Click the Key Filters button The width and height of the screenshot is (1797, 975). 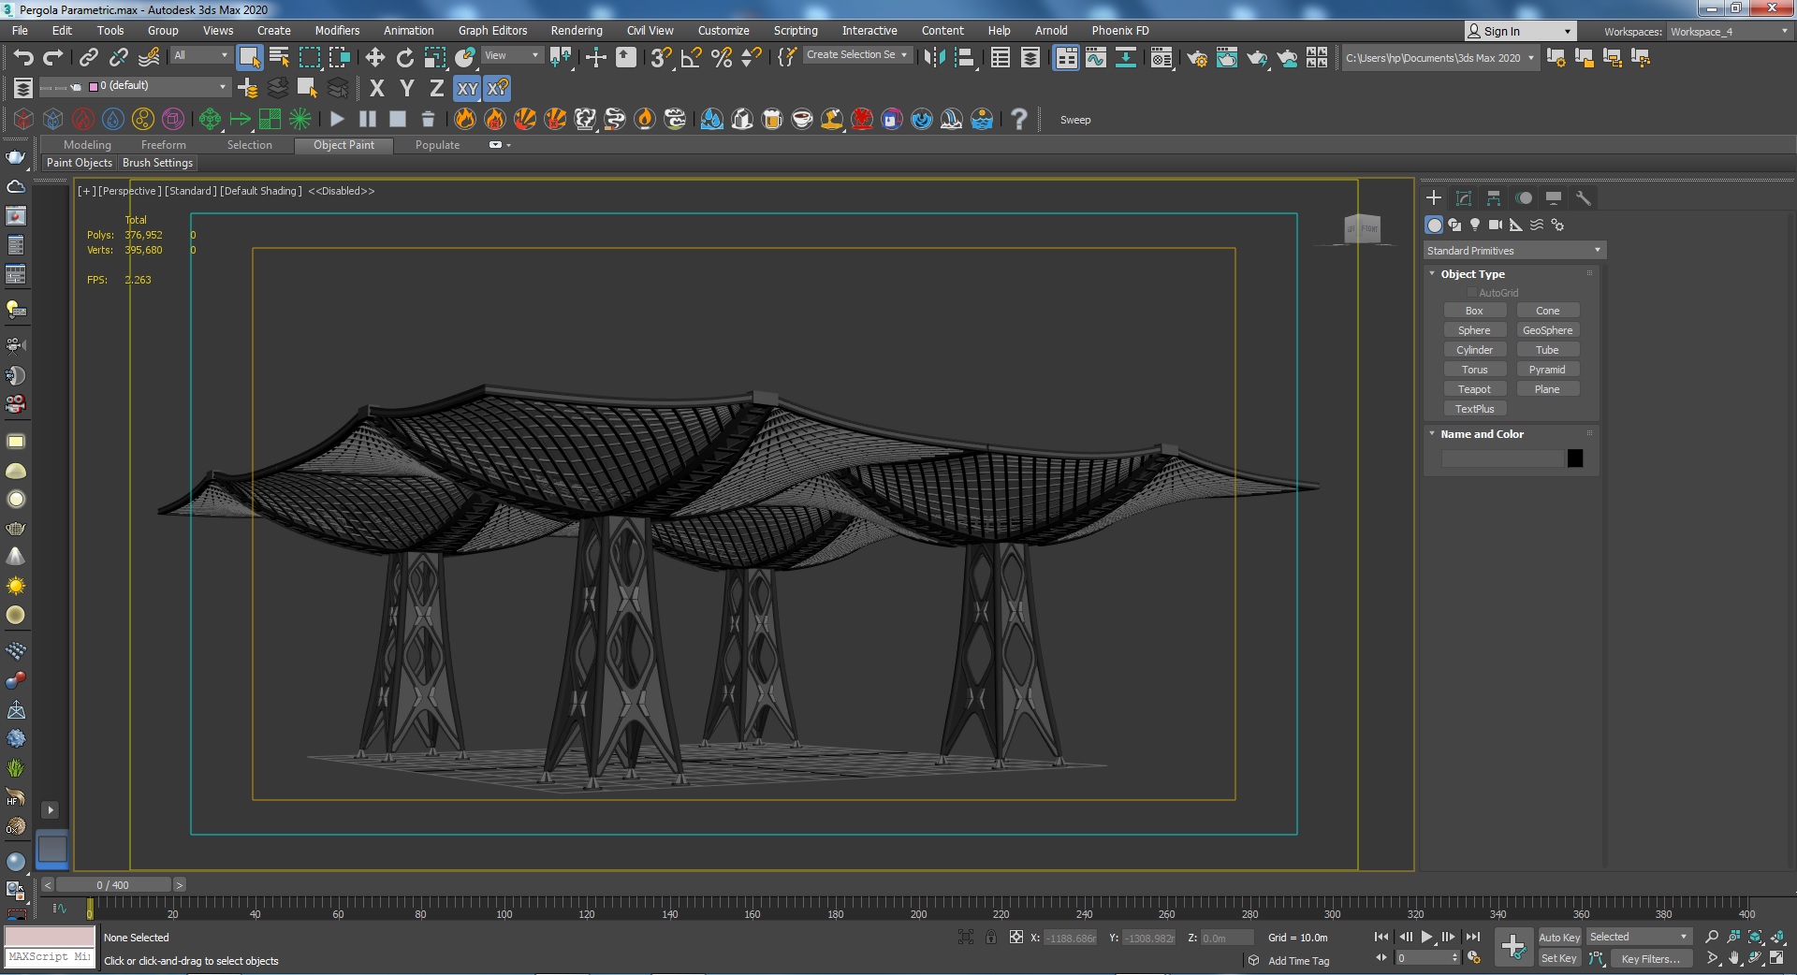pyautogui.click(x=1650, y=958)
